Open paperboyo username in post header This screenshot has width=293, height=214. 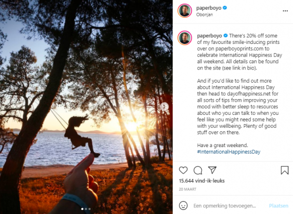click(209, 8)
